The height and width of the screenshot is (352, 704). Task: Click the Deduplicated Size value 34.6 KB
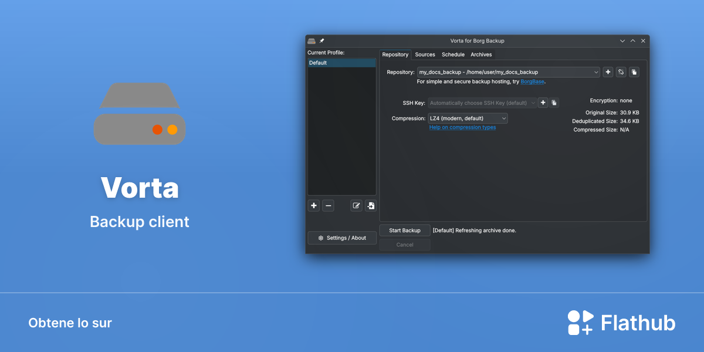click(629, 121)
